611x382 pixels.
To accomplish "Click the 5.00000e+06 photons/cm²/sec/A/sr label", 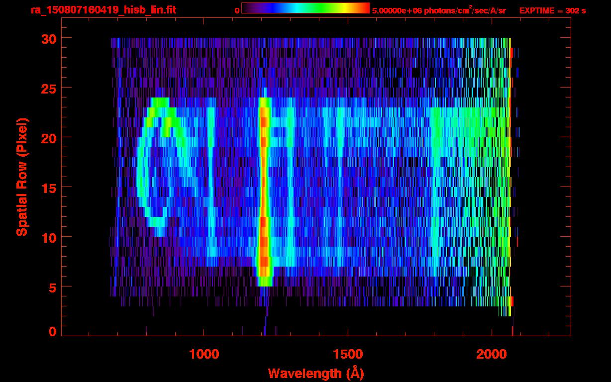I will click(439, 10).
